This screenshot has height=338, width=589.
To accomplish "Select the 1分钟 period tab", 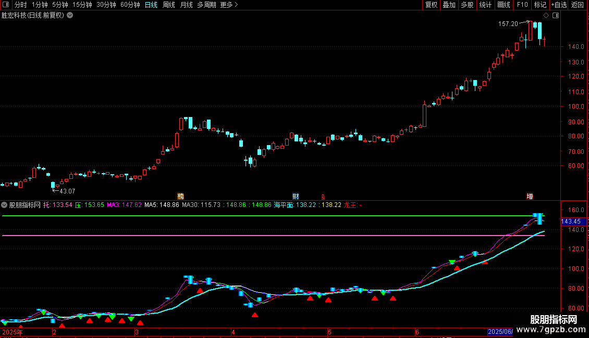I will tap(40, 5).
